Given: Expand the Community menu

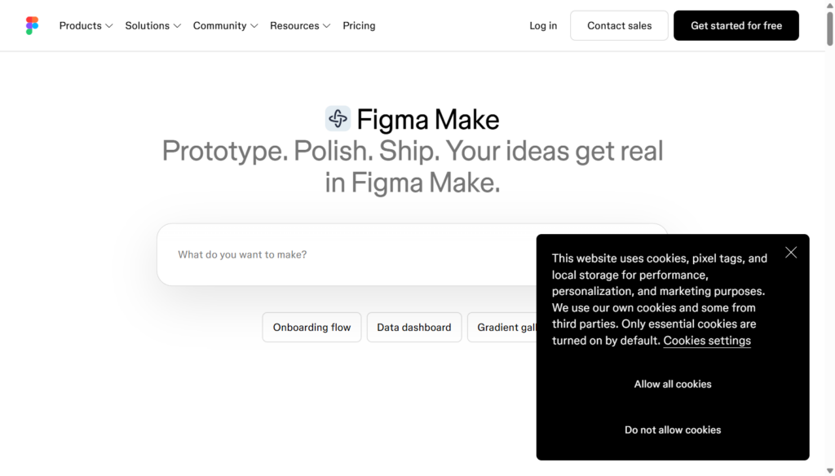Looking at the screenshot, I should 225,25.
